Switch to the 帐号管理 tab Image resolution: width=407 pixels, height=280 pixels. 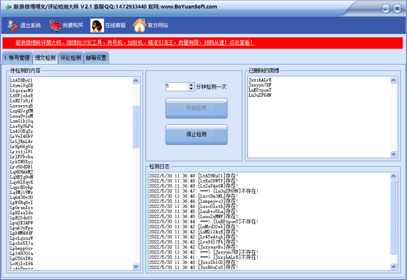(x=17, y=58)
